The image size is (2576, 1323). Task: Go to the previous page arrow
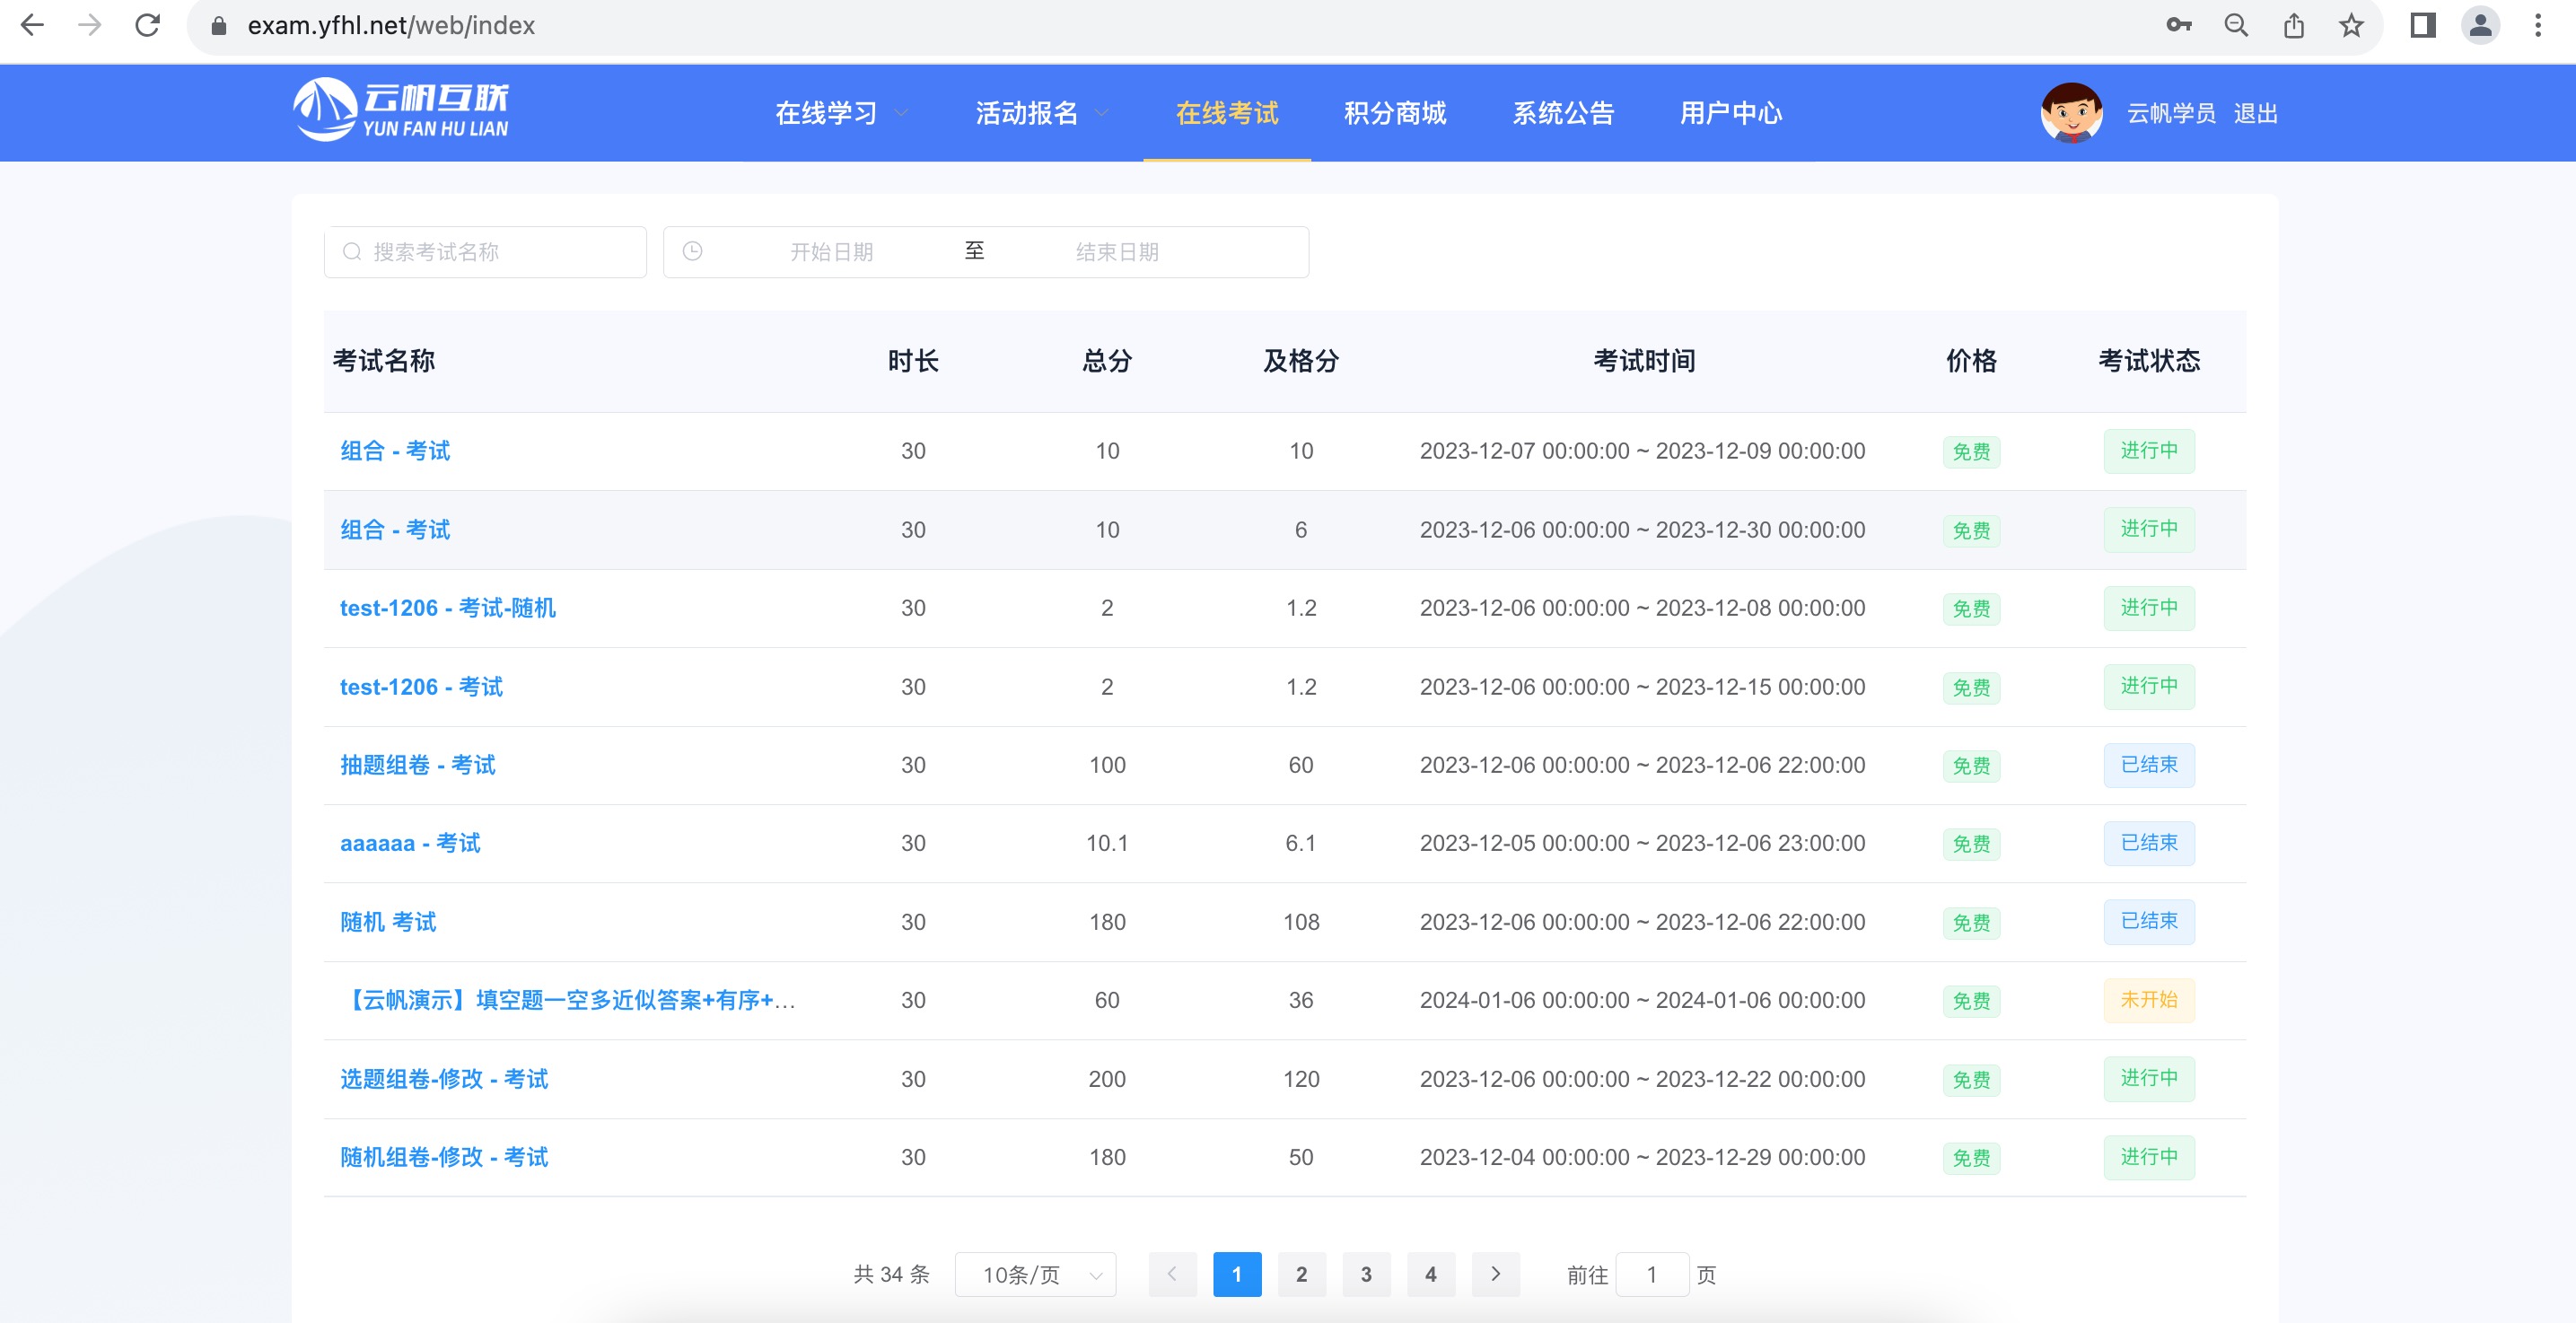[1172, 1275]
